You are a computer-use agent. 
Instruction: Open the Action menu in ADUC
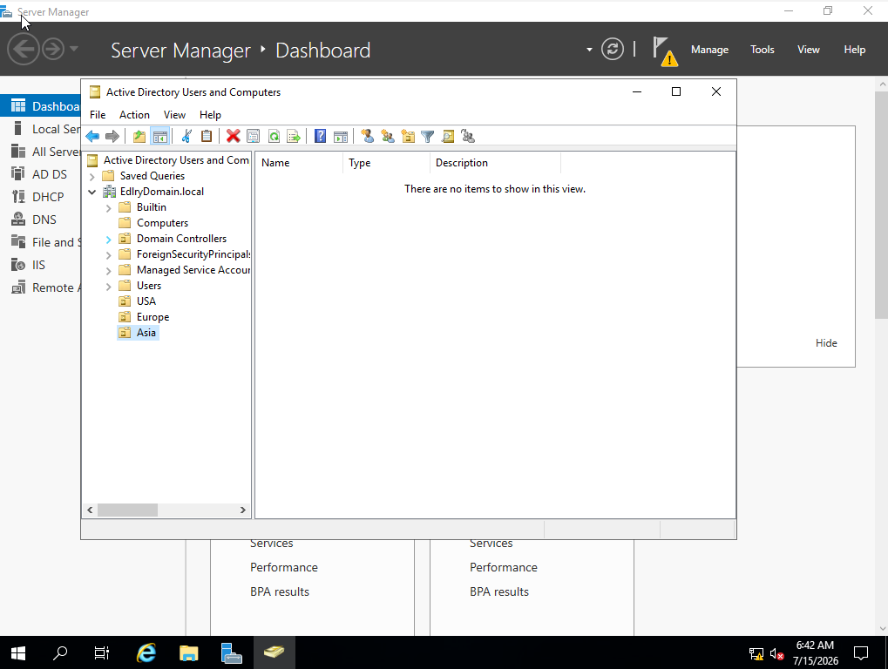pos(134,115)
